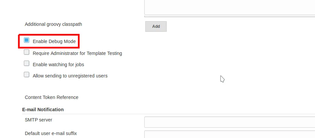Click the Enable Debug Mode label text
The height and width of the screenshot is (138, 315).
tap(54, 42)
